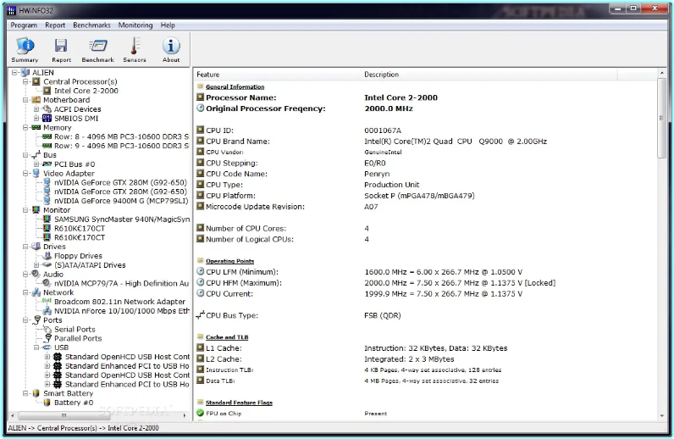Open the Monitoring menu
The image size is (674, 439).
135,25
